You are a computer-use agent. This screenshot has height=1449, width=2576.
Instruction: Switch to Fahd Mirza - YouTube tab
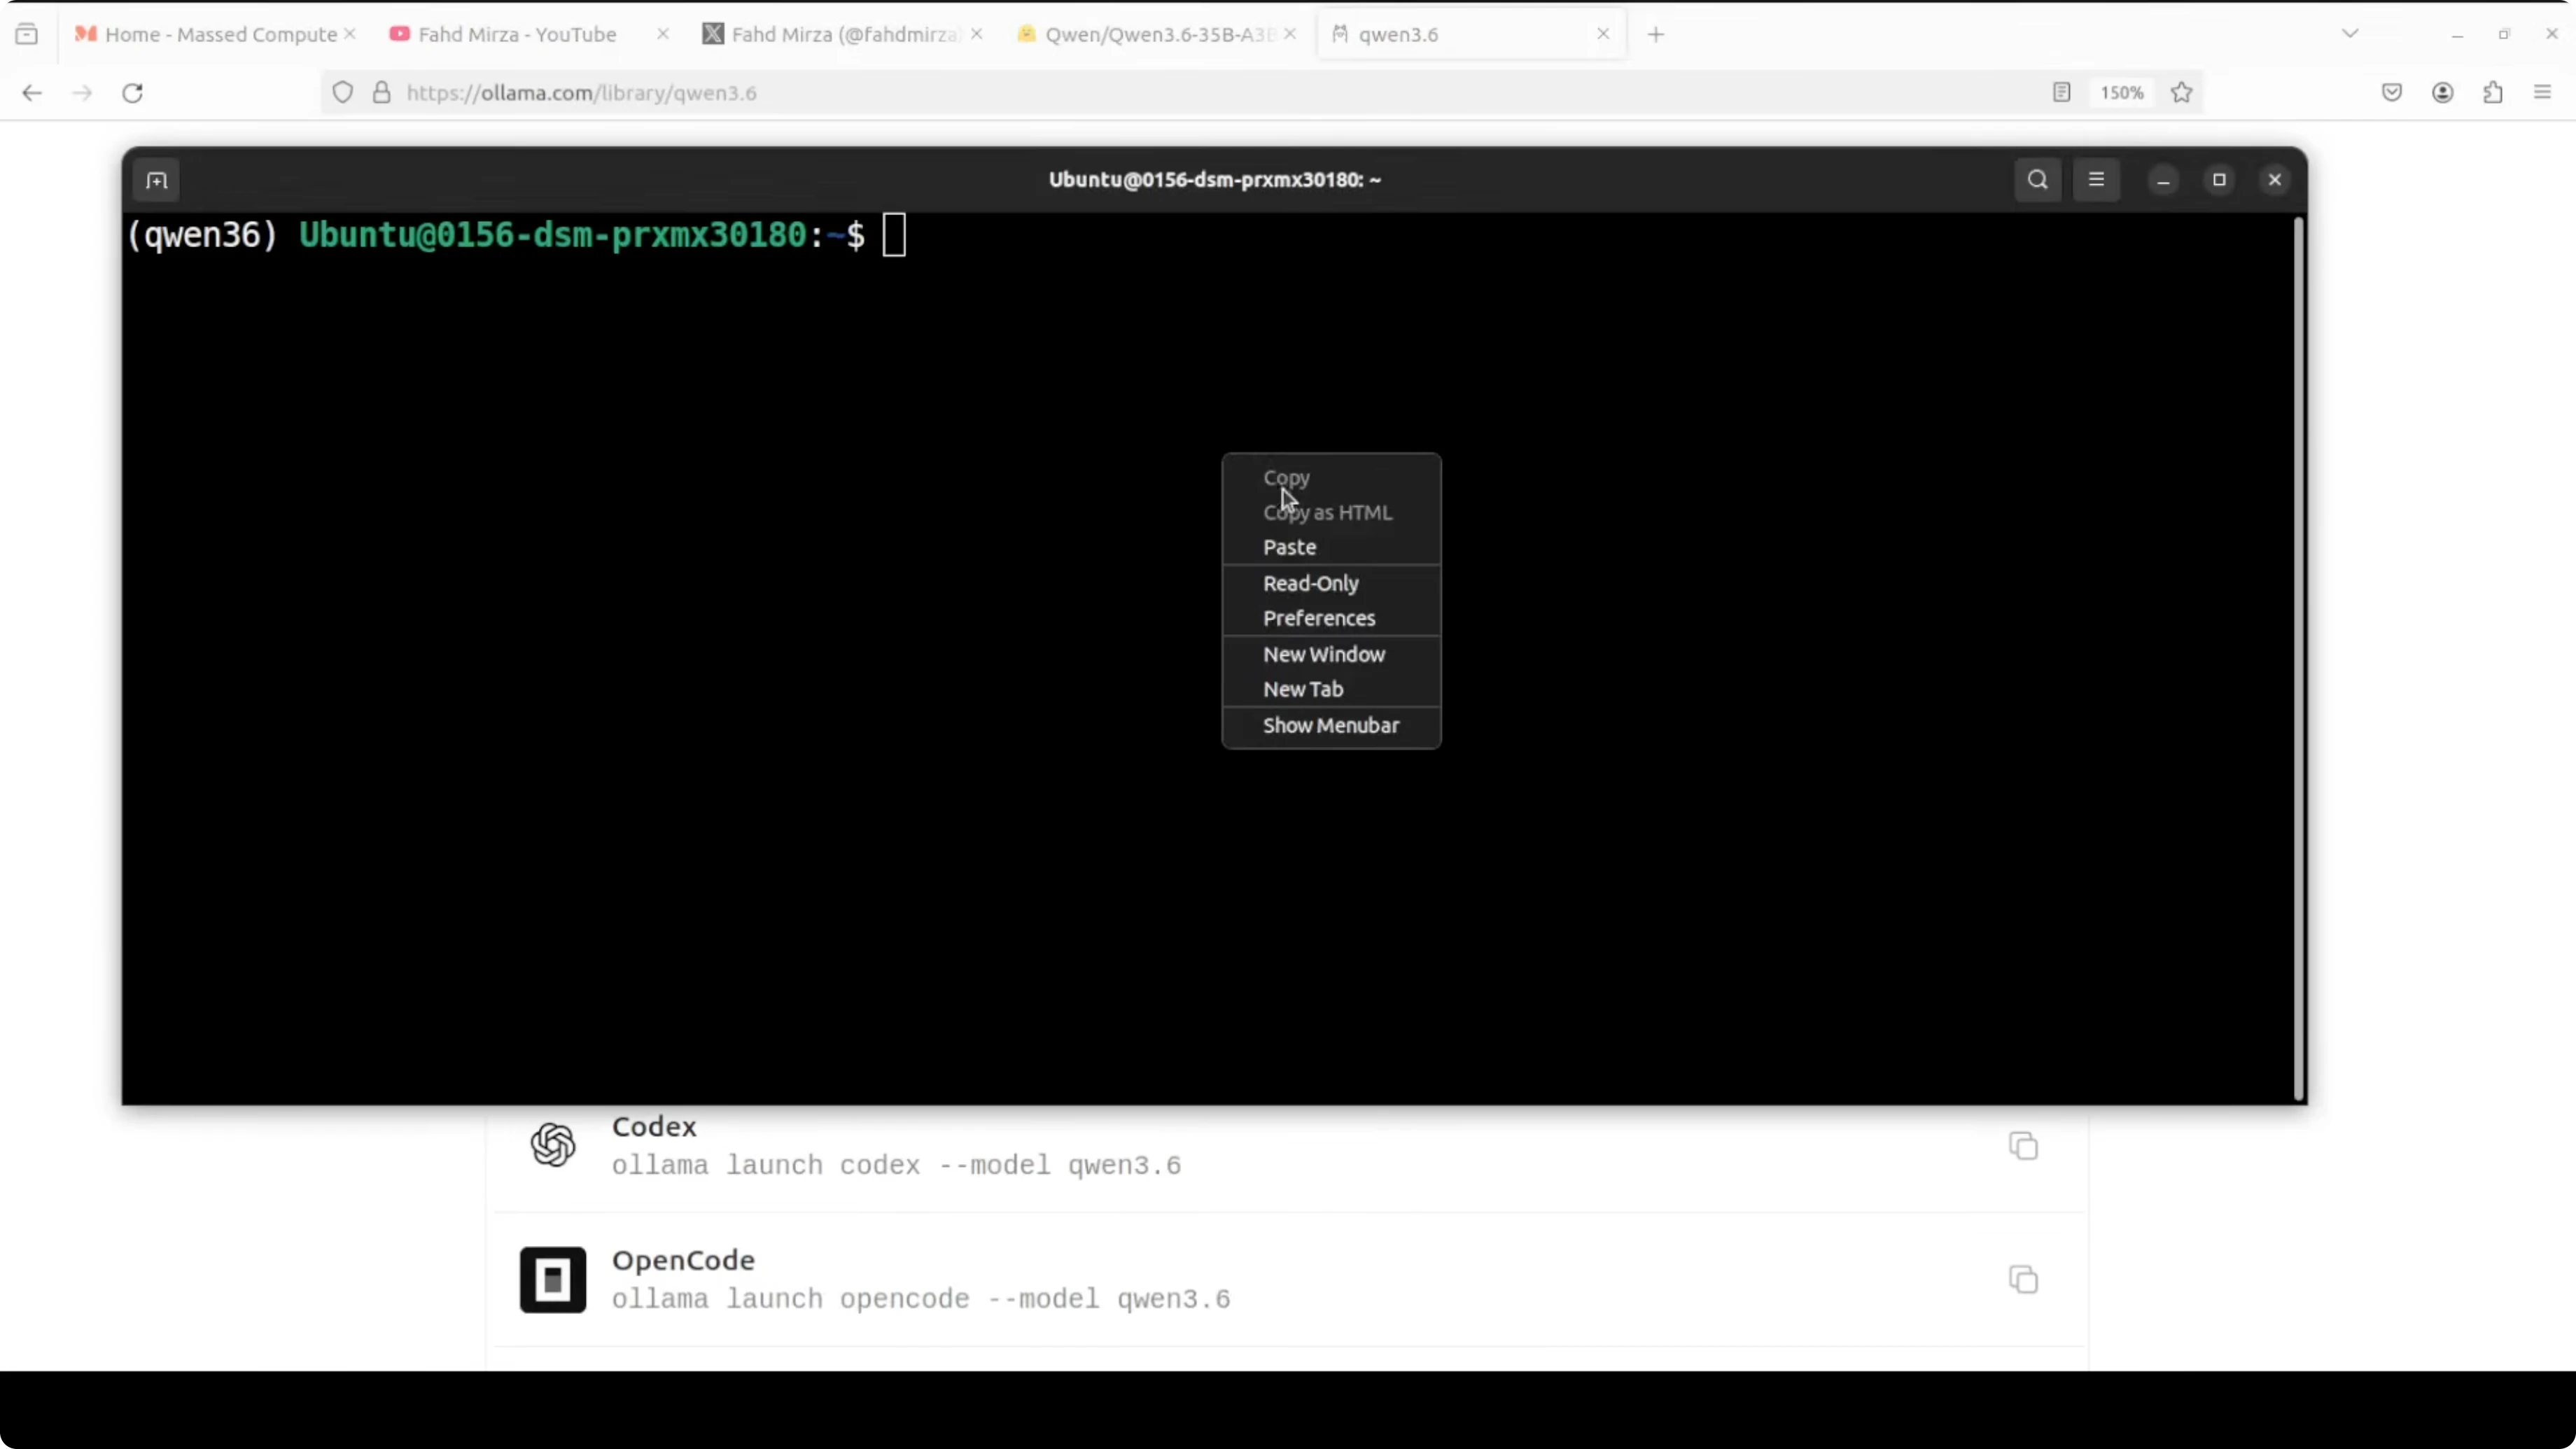coord(516,34)
